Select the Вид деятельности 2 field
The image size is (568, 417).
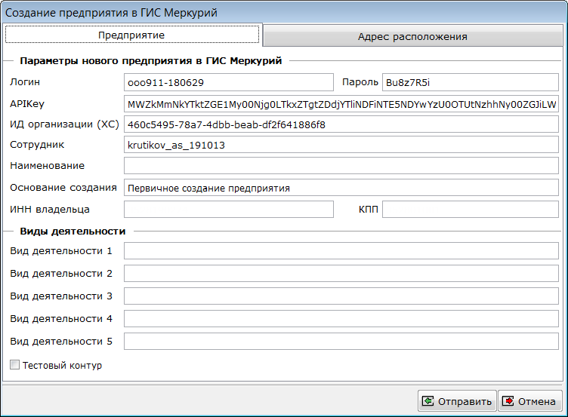[341, 274]
